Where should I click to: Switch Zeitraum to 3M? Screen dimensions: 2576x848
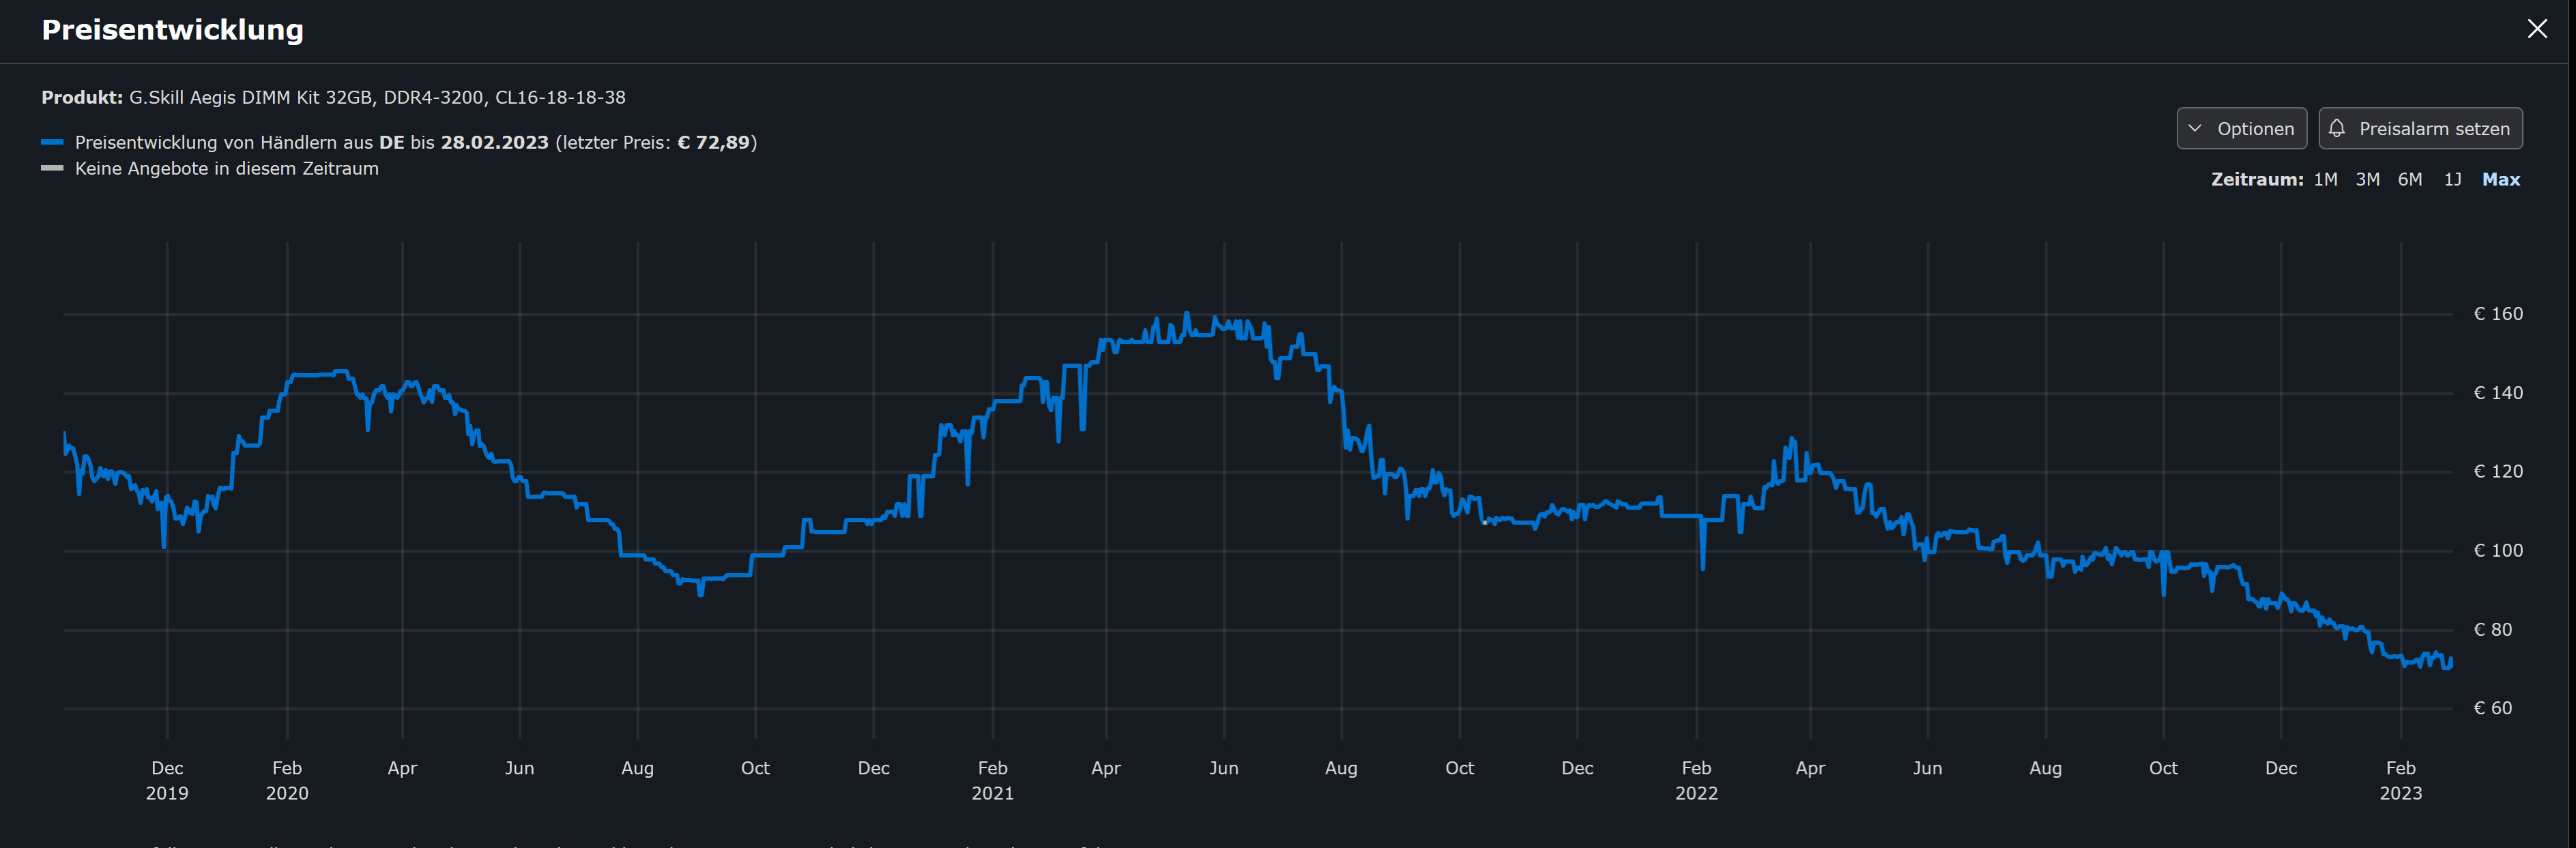(2367, 180)
